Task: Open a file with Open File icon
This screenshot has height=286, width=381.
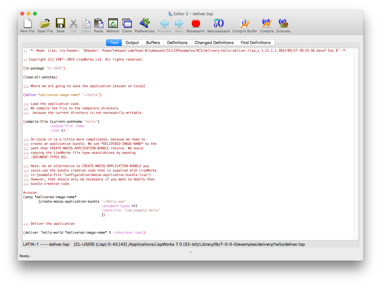Action: (45, 23)
